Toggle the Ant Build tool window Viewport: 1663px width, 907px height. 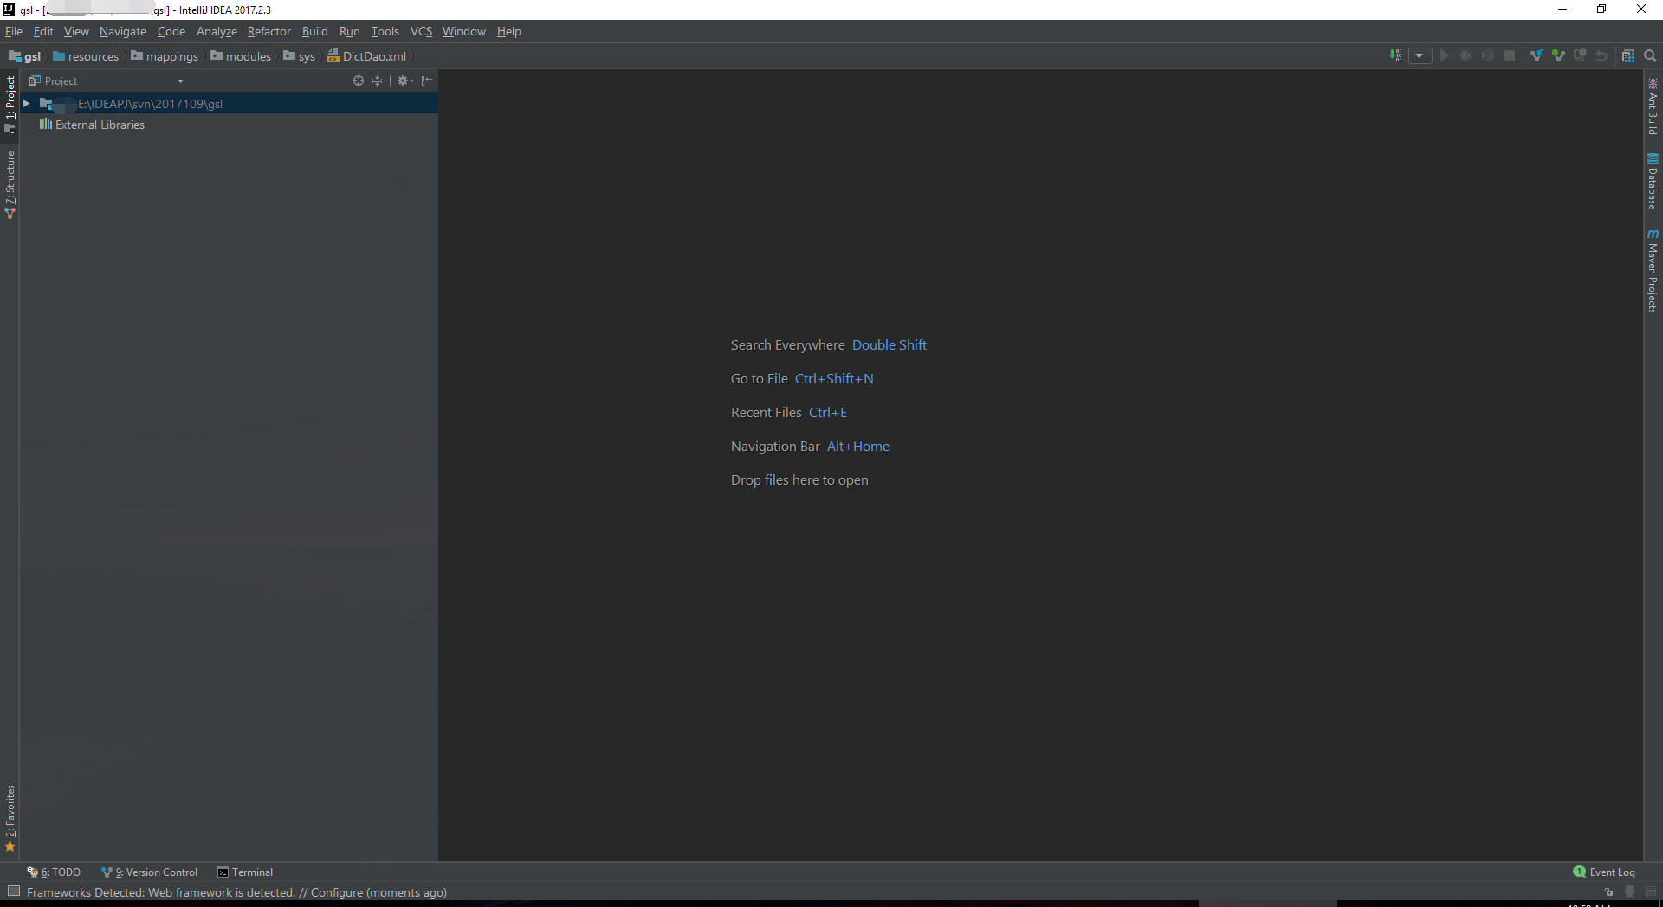pyautogui.click(x=1653, y=106)
